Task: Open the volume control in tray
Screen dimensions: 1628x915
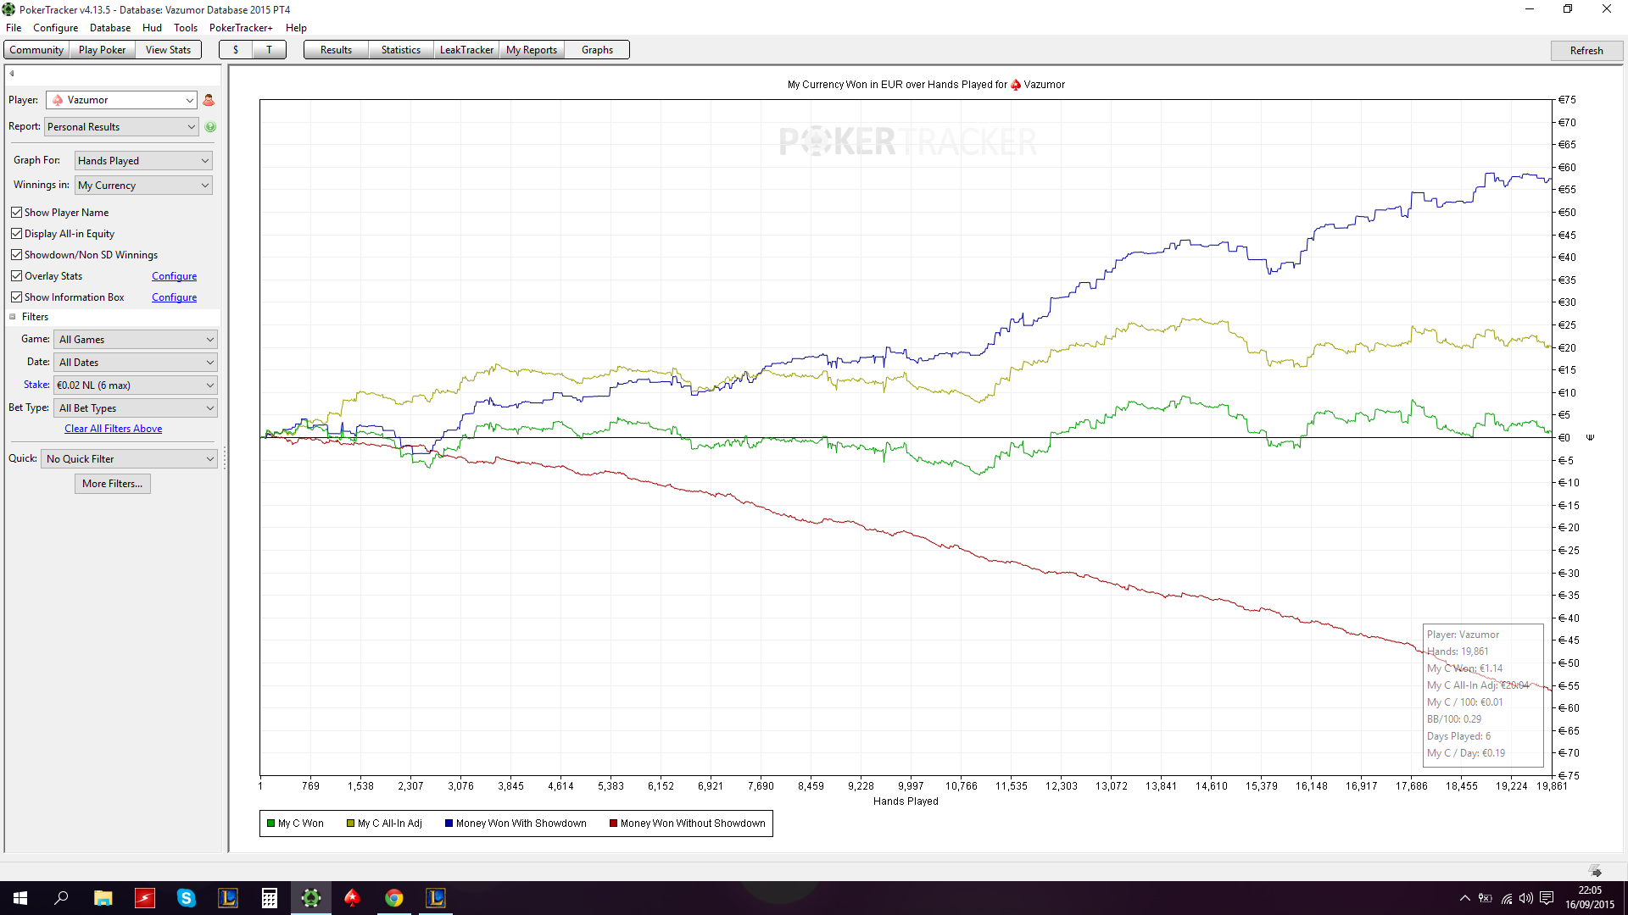Action: (1526, 898)
